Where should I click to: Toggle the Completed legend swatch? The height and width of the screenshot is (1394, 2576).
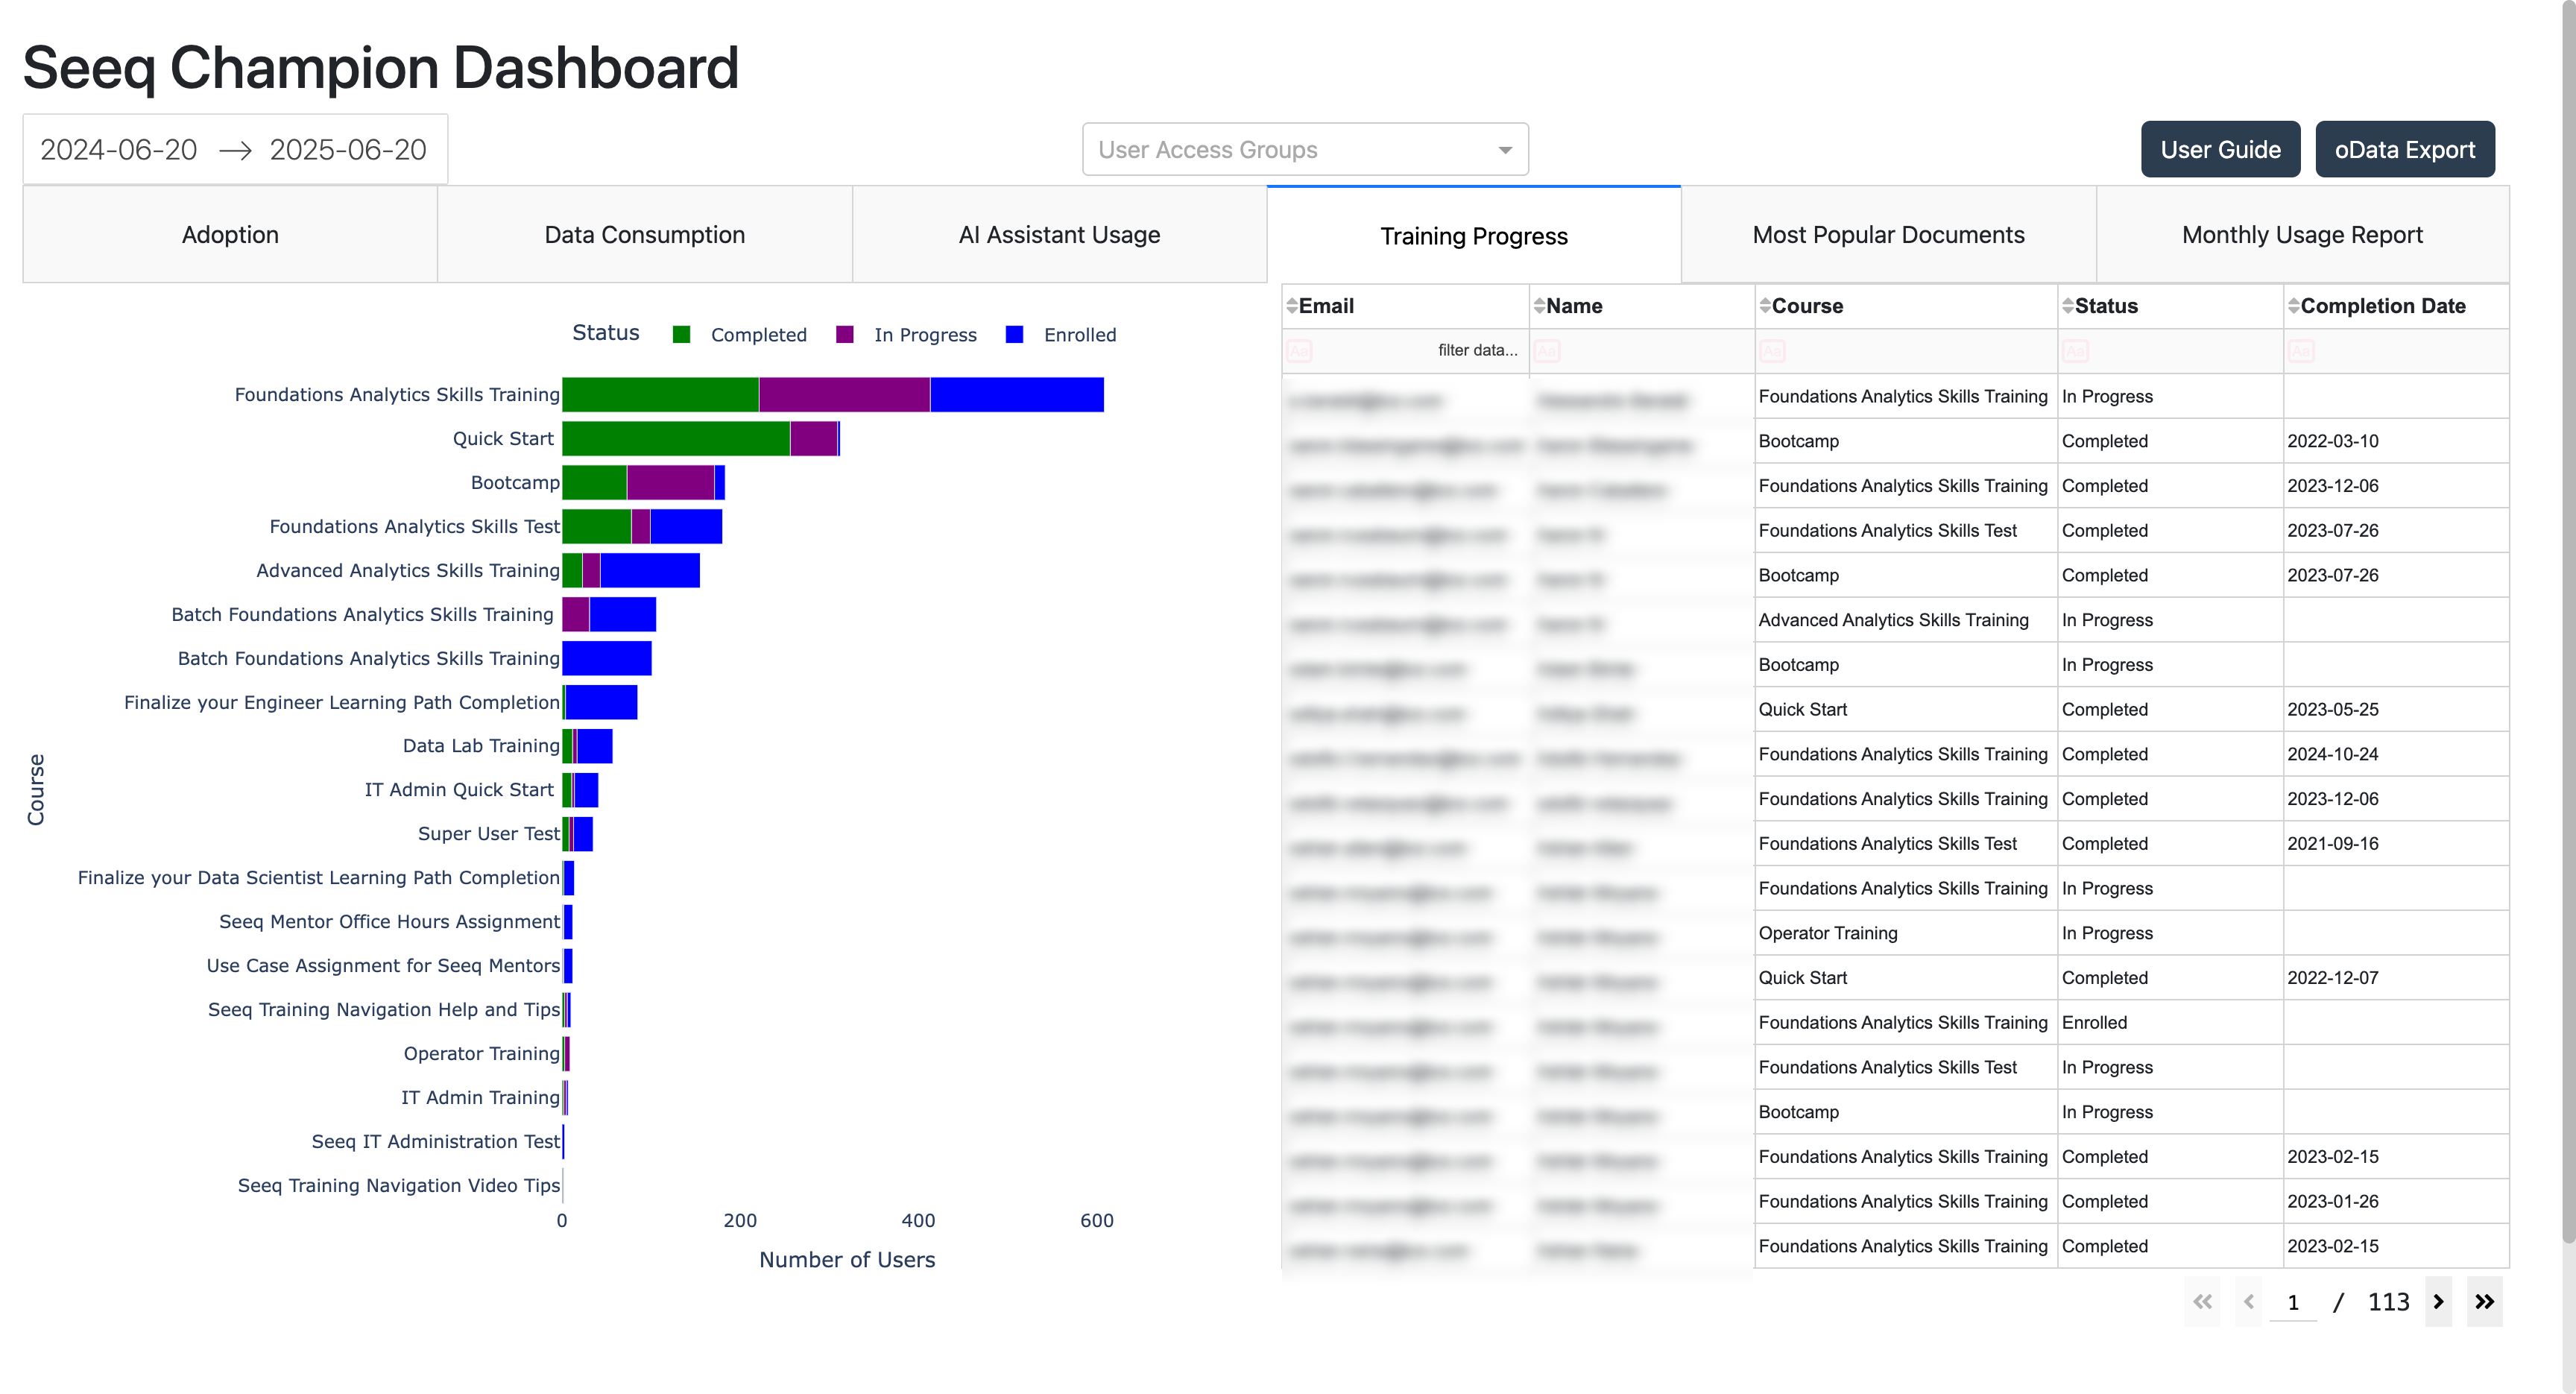point(682,334)
